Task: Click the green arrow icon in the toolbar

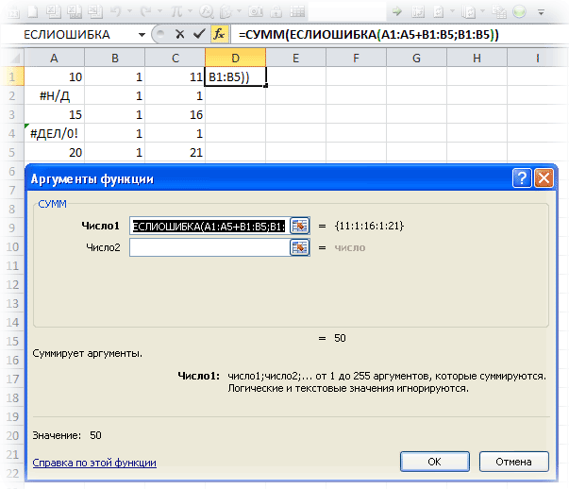Action: coord(397,11)
